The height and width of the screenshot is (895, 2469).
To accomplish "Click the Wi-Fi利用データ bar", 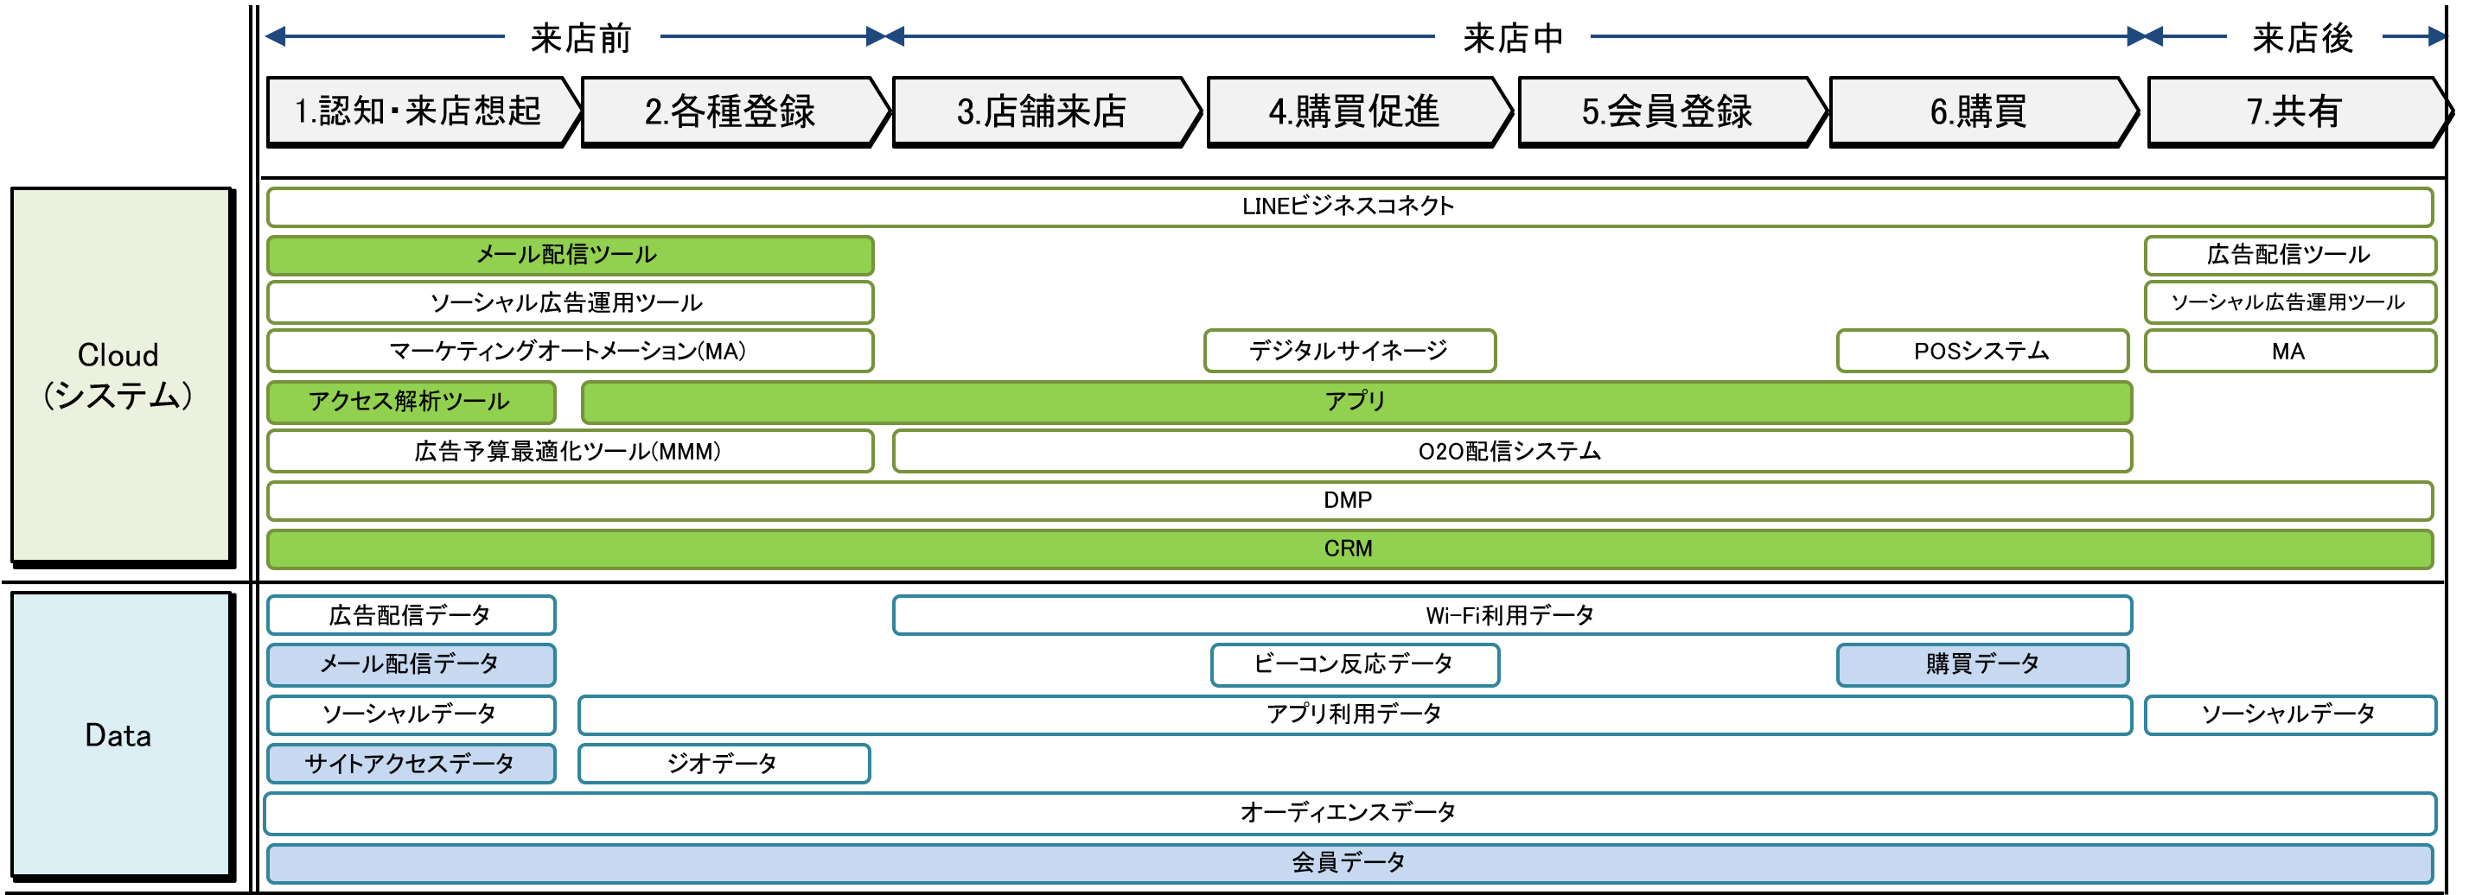I will [x=1510, y=615].
